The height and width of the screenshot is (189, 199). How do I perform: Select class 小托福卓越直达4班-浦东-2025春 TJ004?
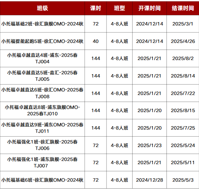[43, 58]
